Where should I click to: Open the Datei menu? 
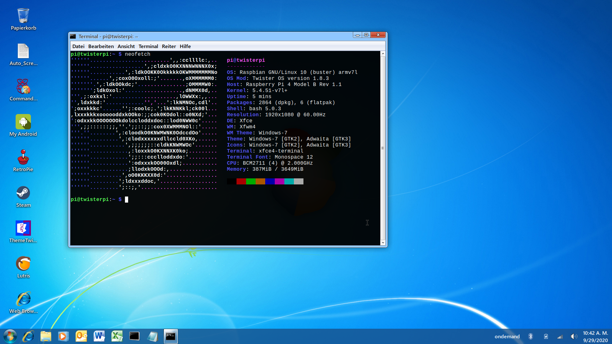[x=78, y=46]
